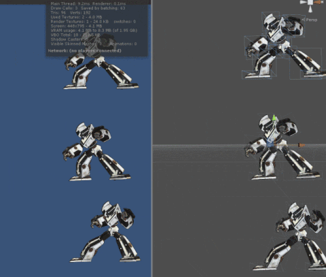326x277 pixels.
Task: Select the top wireframed robot in Scene view
Action: [x=284, y=46]
